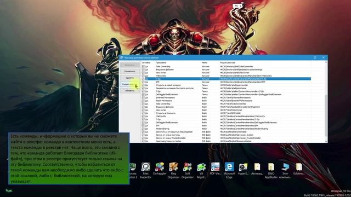Uncheck Запуск от имени Системы checkbox
The height and width of the screenshot is (197, 351).
coord(143,135)
